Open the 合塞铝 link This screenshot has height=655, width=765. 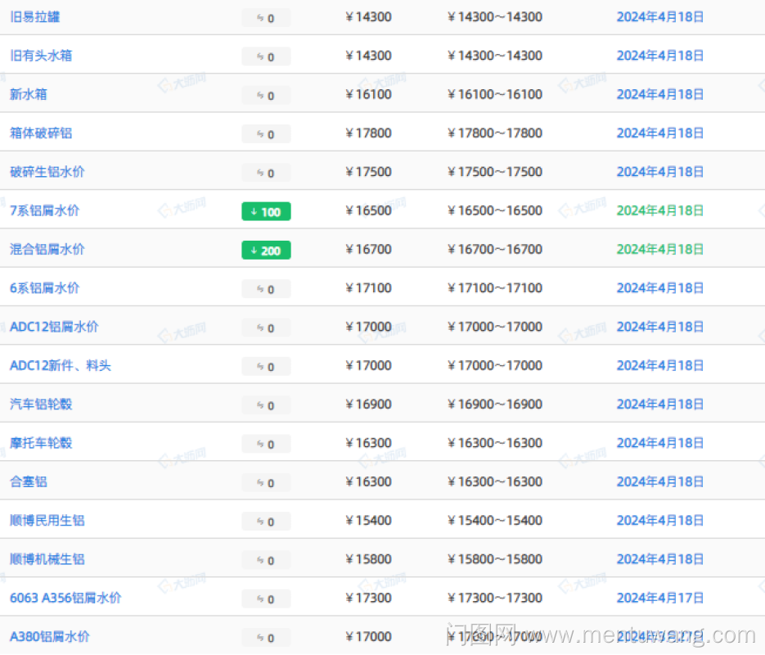coord(29,481)
